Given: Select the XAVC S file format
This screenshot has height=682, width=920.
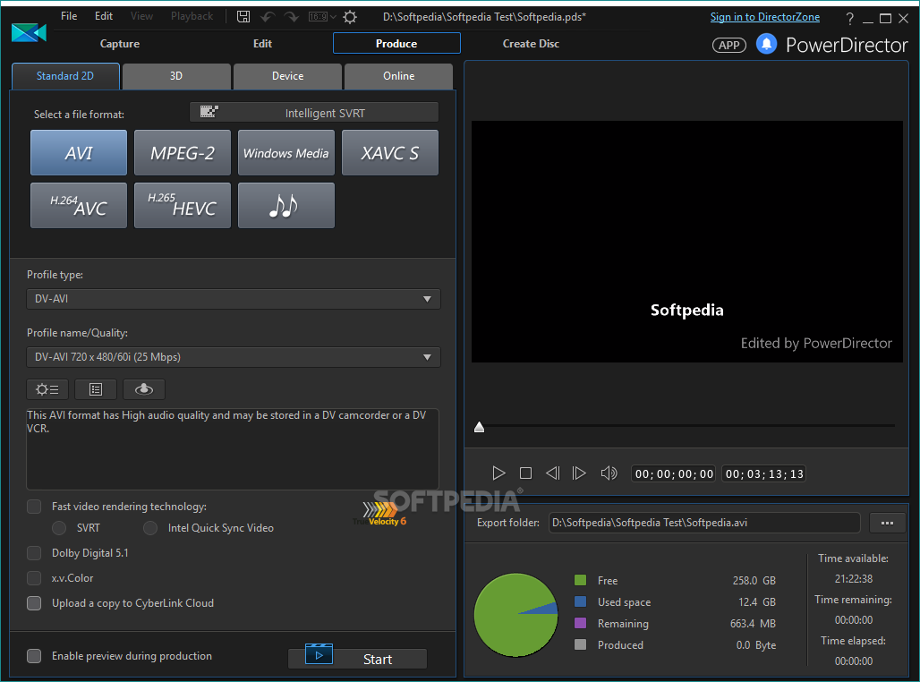Looking at the screenshot, I should tap(390, 152).
